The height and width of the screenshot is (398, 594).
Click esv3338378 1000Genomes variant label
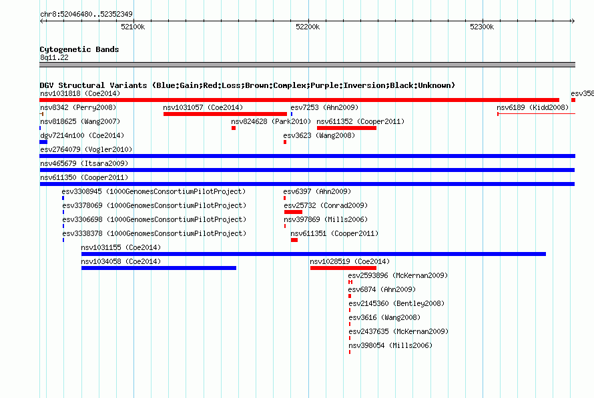point(154,233)
